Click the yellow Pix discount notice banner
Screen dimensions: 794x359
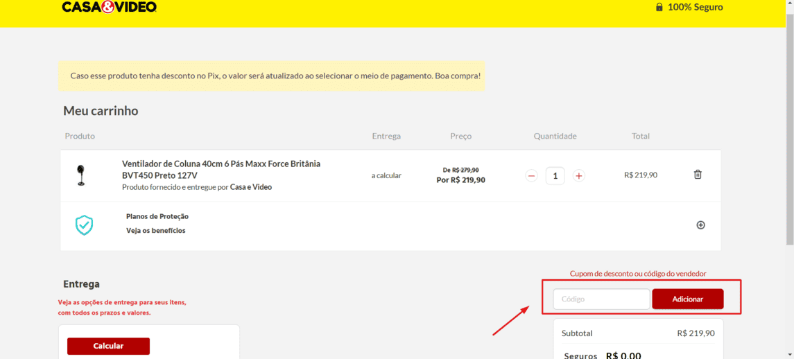click(x=271, y=76)
